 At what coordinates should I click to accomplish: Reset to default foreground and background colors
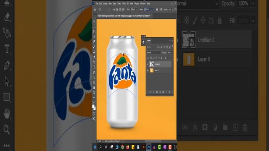(93, 102)
